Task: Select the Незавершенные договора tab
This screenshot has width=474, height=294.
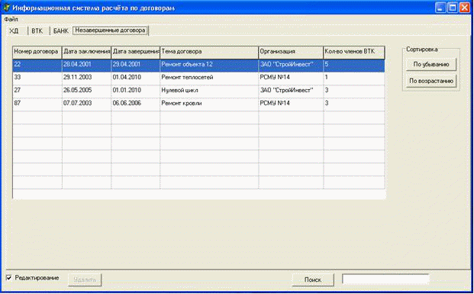Action: click(x=111, y=30)
